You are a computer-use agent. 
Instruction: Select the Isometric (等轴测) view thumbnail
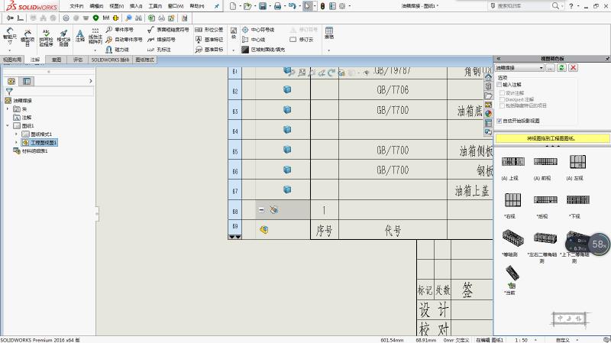tap(512, 237)
